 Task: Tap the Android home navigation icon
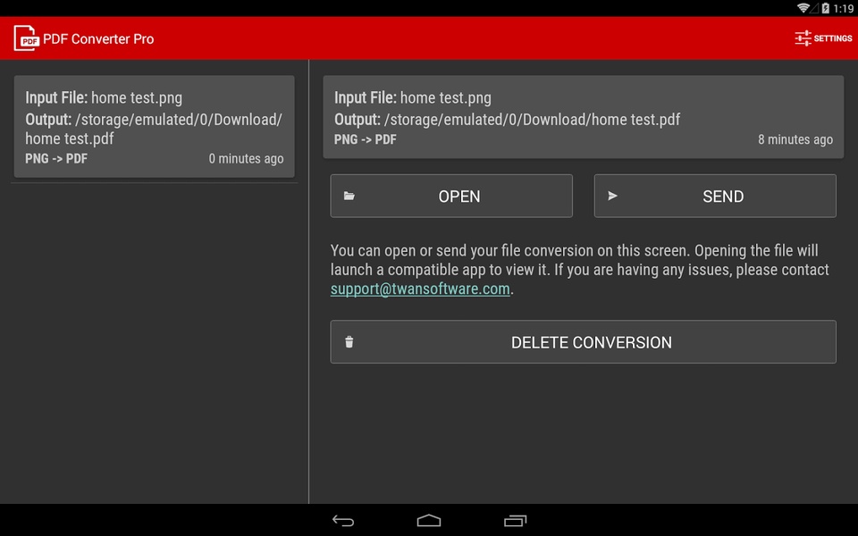[428, 521]
